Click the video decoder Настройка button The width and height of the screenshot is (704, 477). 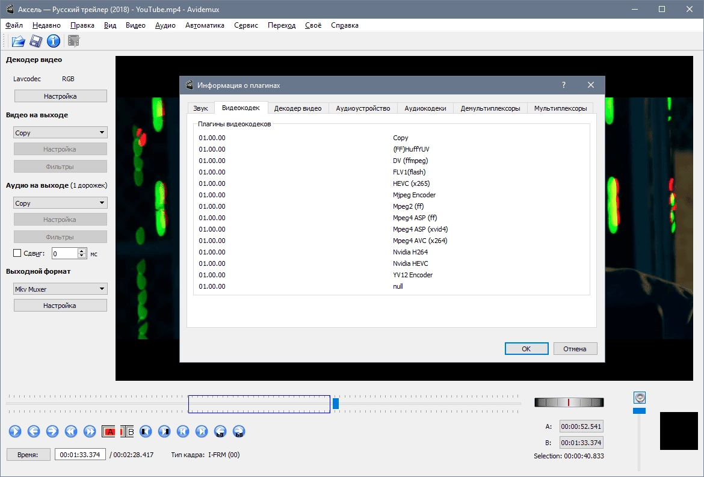[x=60, y=96]
